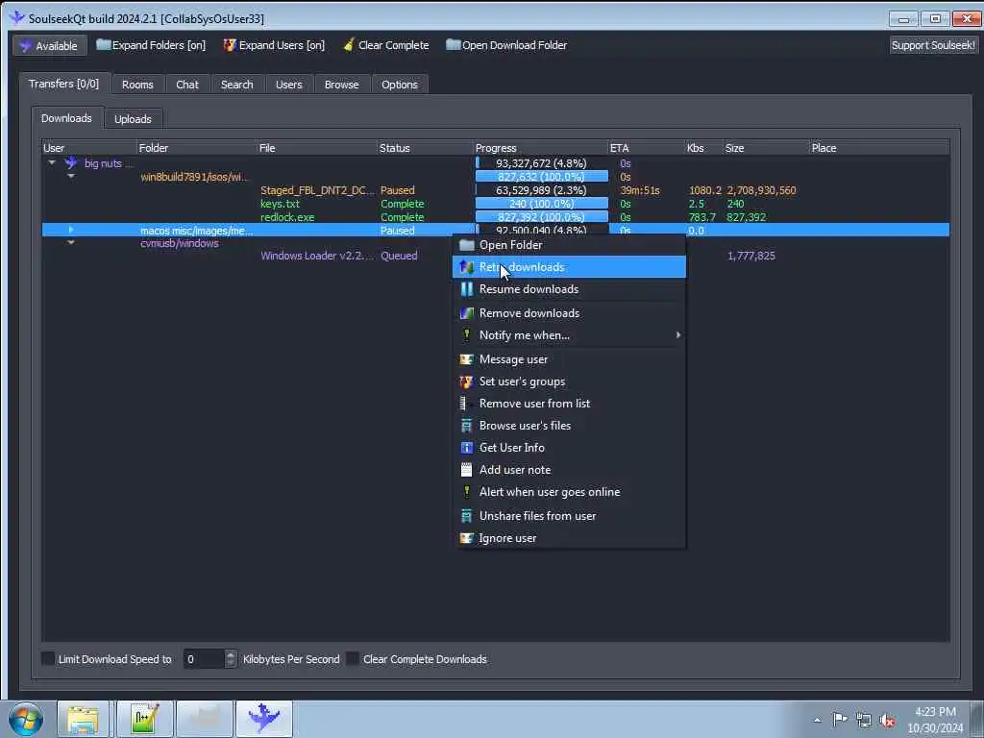Click the Staged_FBL_DNT2 file progress bar
This screenshot has width=984, height=738.
pyautogui.click(x=542, y=190)
